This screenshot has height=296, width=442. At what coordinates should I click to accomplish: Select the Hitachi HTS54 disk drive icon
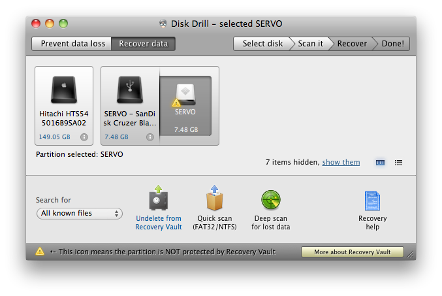[x=64, y=90]
